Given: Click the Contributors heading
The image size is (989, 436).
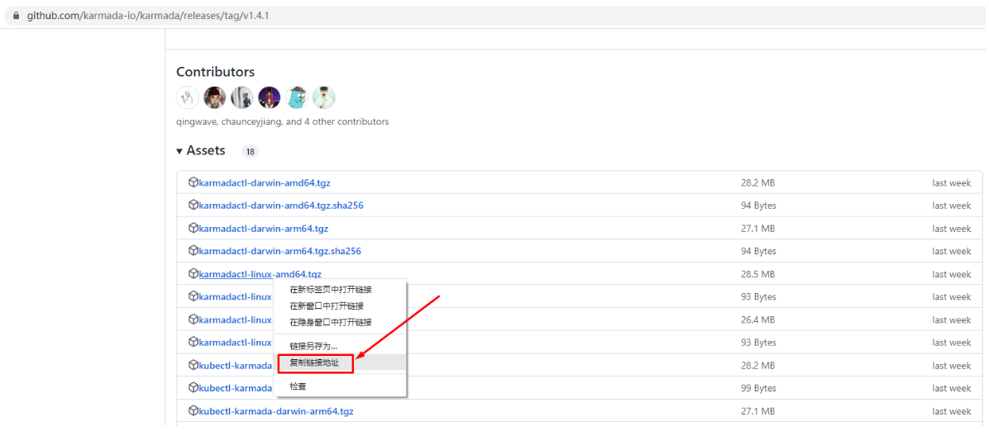Looking at the screenshot, I should coord(216,72).
